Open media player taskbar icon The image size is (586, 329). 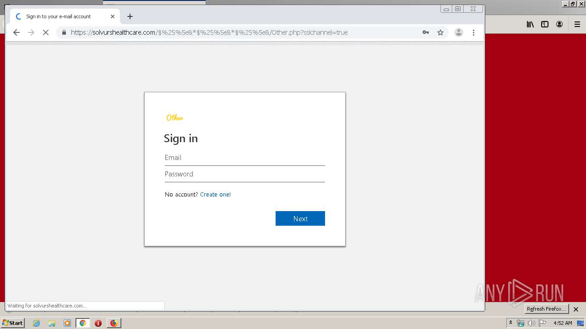tap(67, 323)
